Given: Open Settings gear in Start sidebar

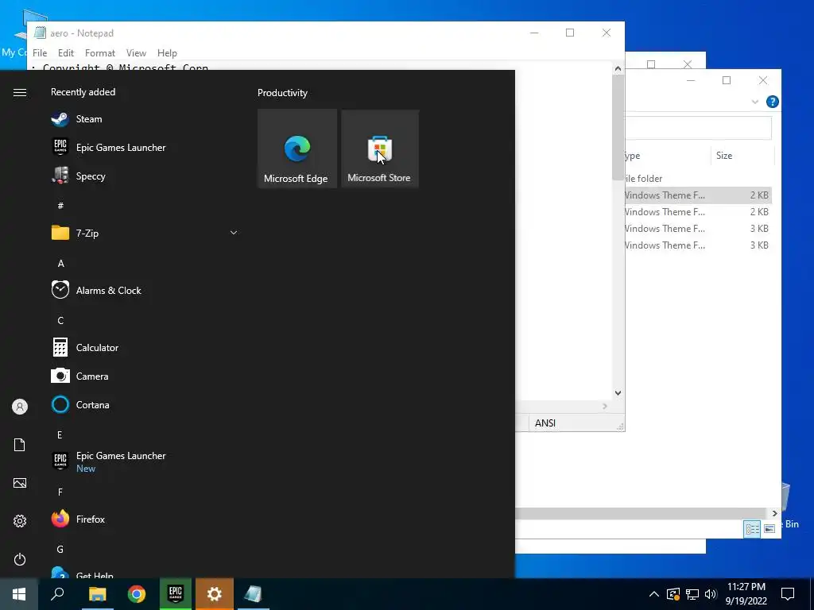Looking at the screenshot, I should [x=20, y=521].
